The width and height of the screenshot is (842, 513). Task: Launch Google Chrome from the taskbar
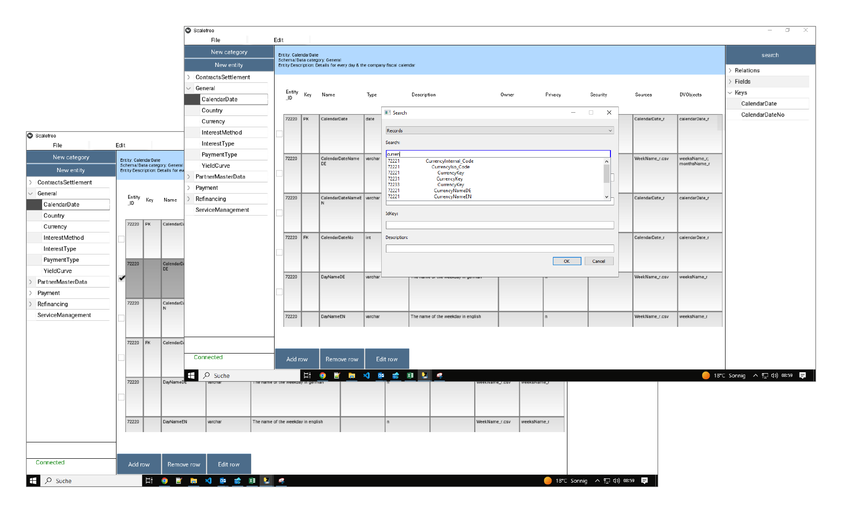click(322, 375)
